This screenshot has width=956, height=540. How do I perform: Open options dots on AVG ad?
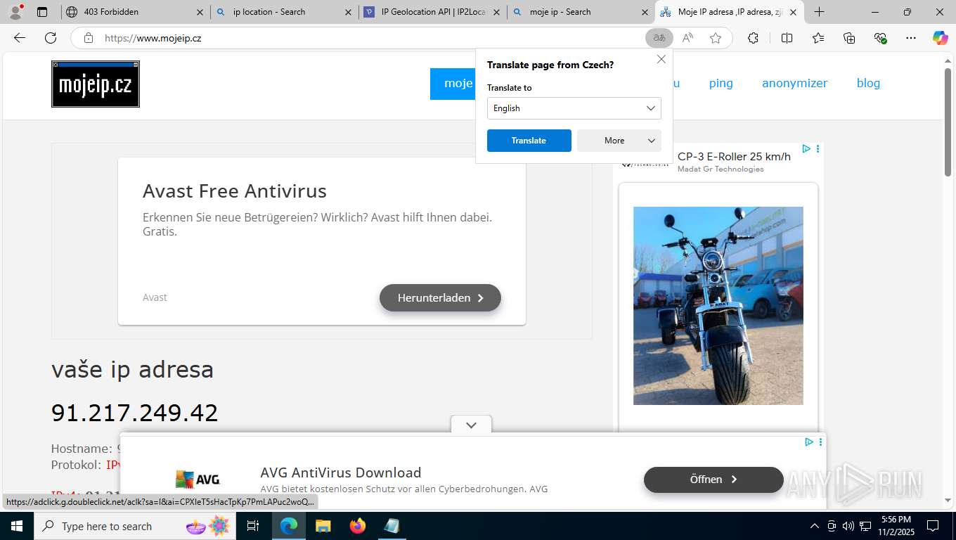coord(820,442)
